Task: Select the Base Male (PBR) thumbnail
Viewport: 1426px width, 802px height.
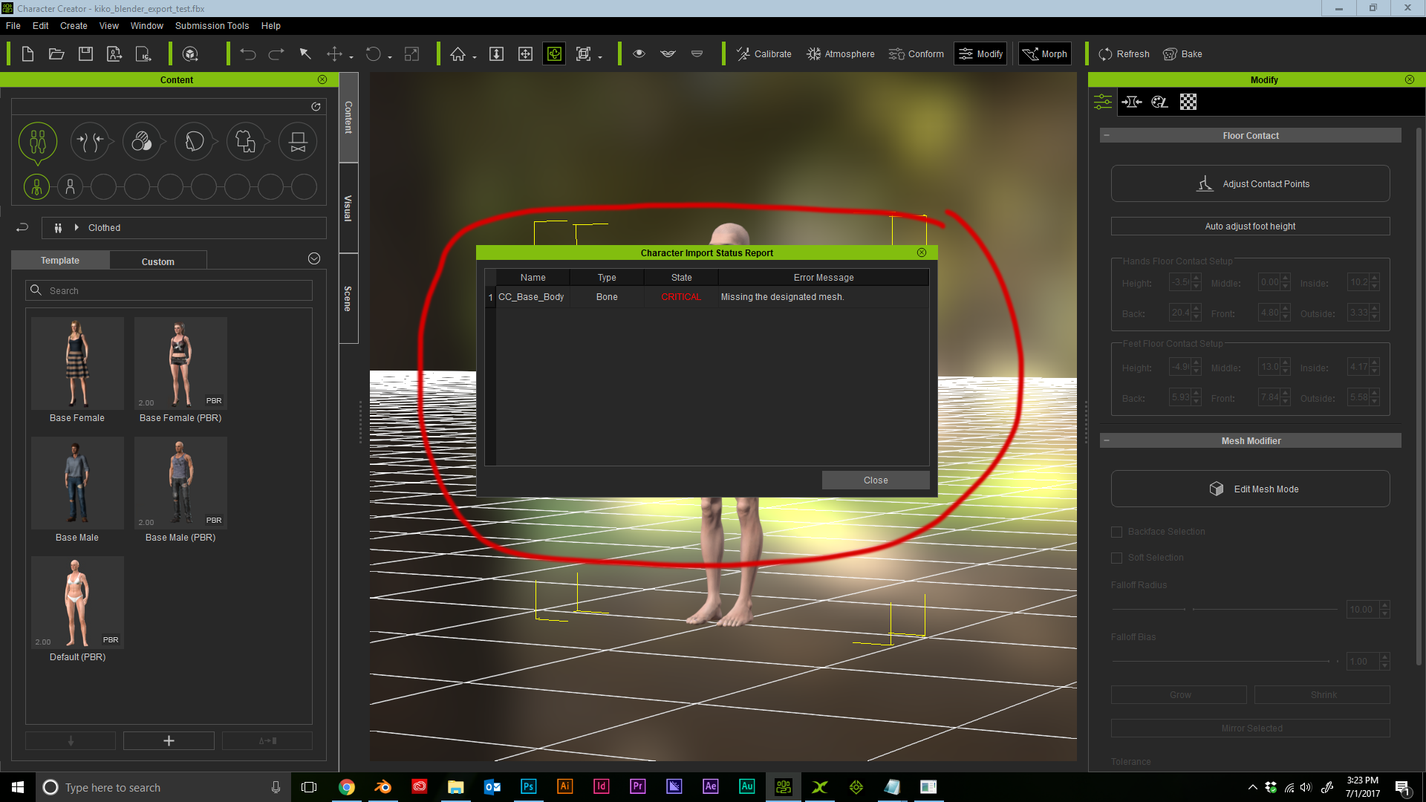Action: [180, 483]
